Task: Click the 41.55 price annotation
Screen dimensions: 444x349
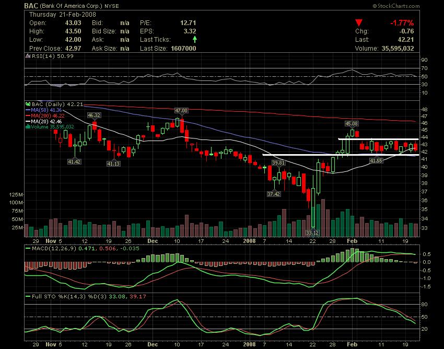Action: point(376,160)
